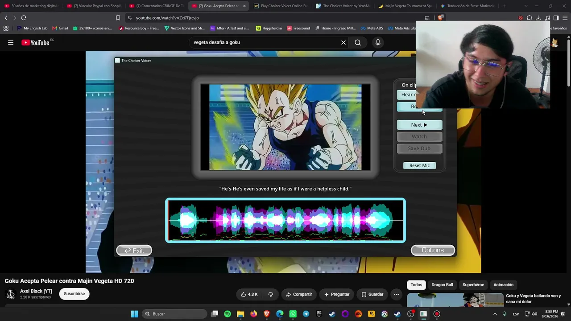Open Telegram from the taskbar

pos(306,314)
